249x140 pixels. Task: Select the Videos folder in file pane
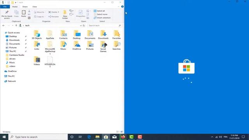[x=37, y=61]
